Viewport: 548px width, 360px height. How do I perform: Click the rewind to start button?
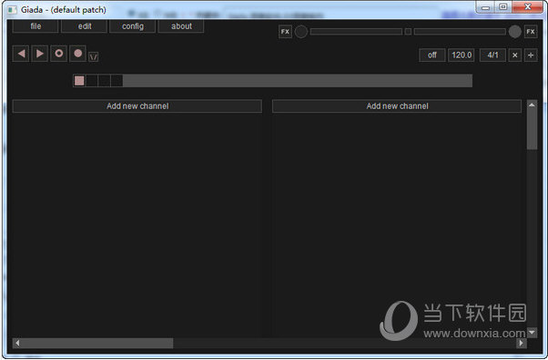21,54
